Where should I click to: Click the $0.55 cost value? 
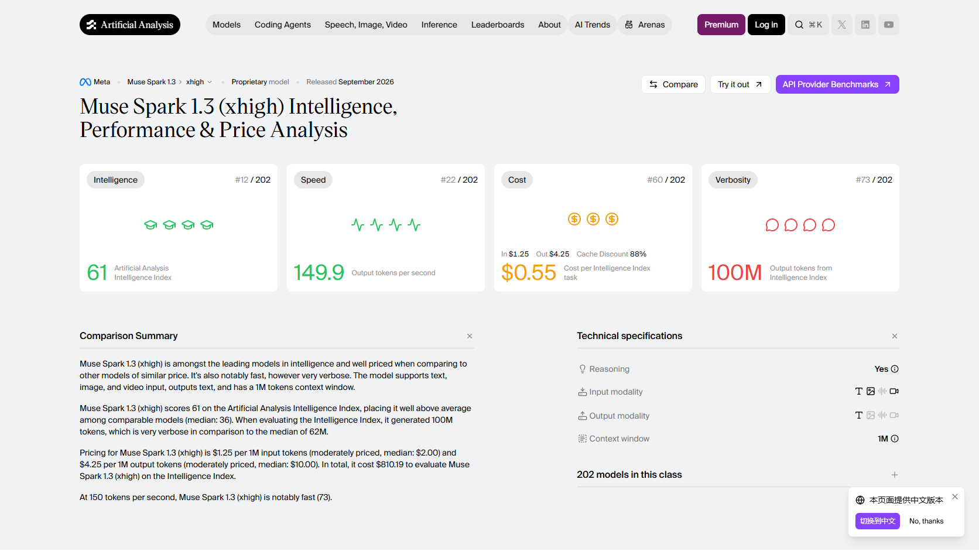(529, 272)
